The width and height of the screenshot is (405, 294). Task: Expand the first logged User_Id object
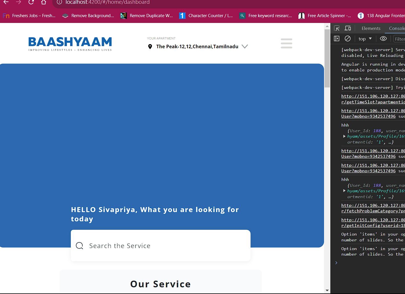tap(344, 136)
